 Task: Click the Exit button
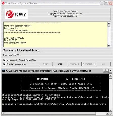pyautogui.click(x=104, y=64)
